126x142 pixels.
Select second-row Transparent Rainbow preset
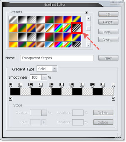pyautogui.click(x=67, y=28)
